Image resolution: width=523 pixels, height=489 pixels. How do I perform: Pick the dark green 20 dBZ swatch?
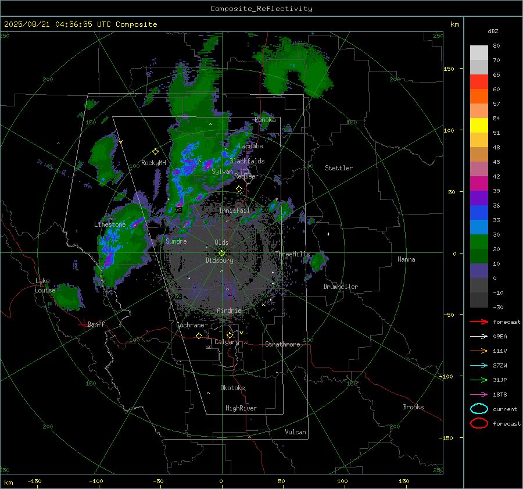pos(479,256)
